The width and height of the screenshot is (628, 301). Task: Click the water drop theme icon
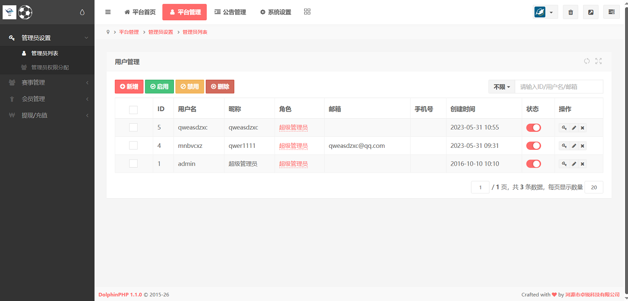pyautogui.click(x=82, y=12)
